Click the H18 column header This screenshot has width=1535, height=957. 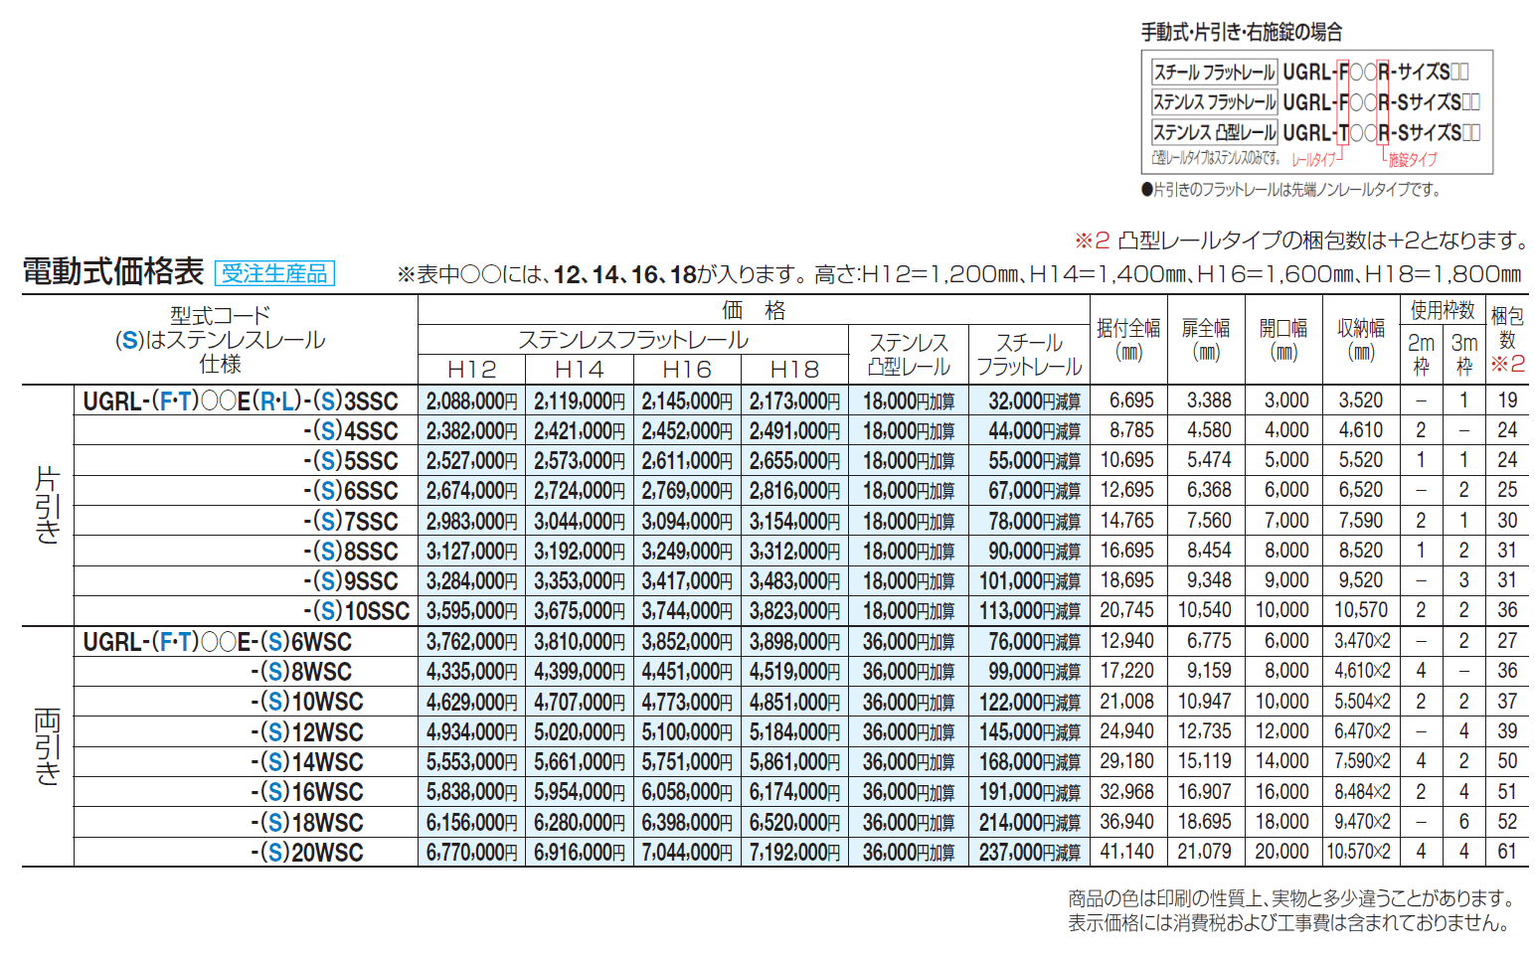click(793, 369)
